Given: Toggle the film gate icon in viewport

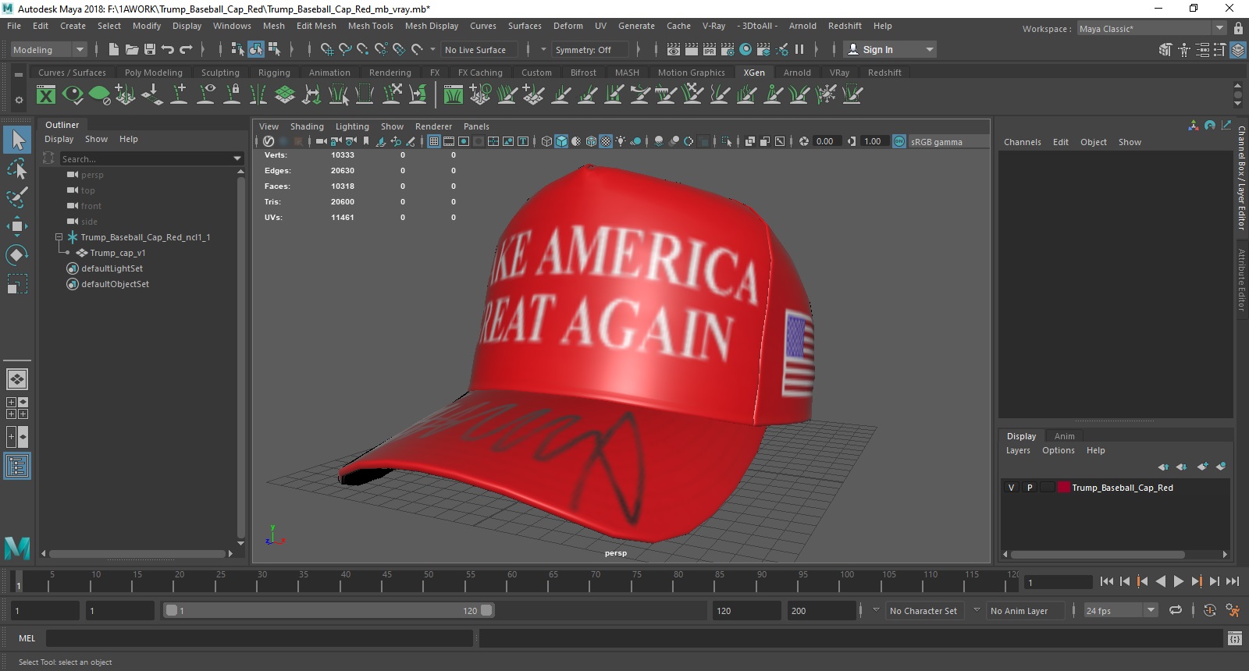Looking at the screenshot, I should pyautogui.click(x=449, y=141).
